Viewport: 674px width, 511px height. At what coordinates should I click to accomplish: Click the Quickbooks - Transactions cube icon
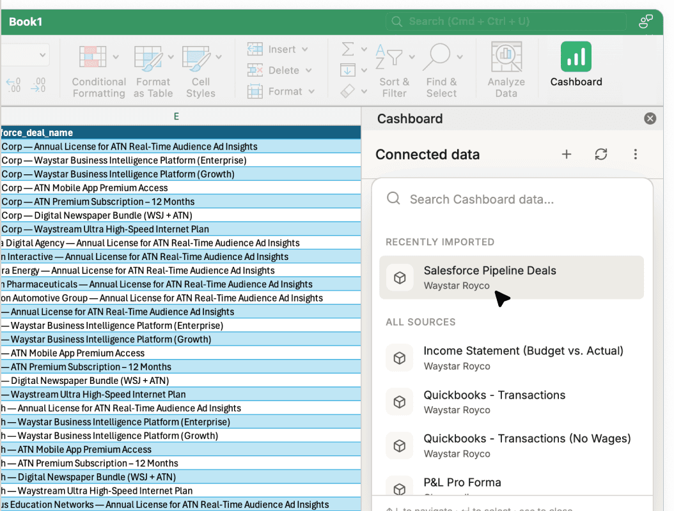pyautogui.click(x=400, y=402)
